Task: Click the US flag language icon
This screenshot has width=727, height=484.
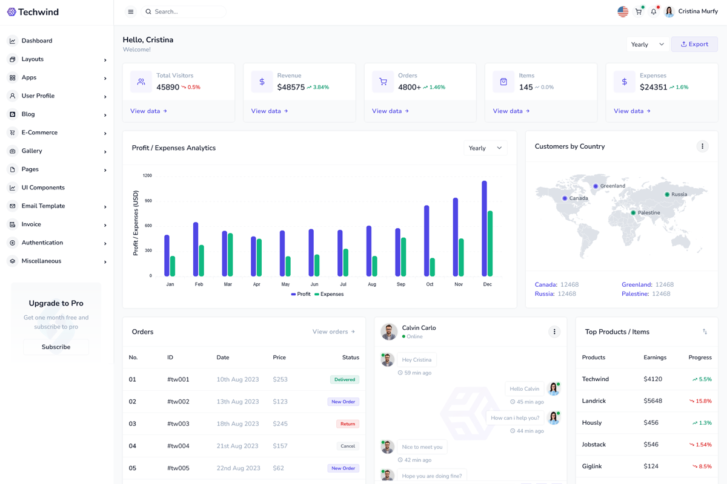Action: pos(623,11)
